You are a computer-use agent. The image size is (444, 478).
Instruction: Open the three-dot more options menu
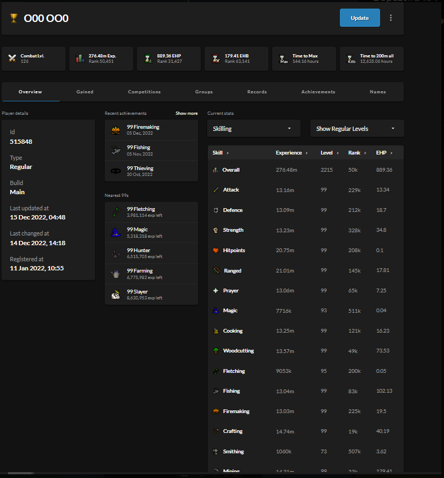[391, 18]
